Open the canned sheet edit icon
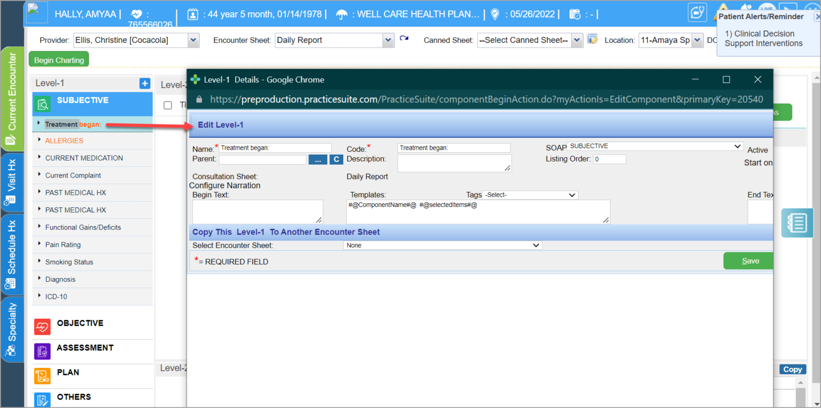 [x=592, y=39]
